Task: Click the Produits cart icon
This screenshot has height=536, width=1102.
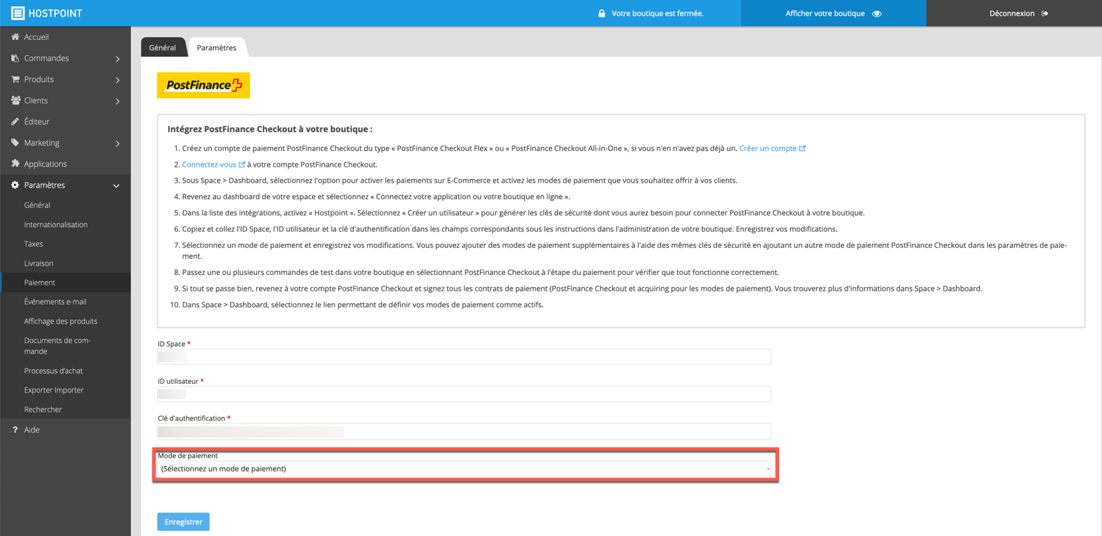Action: [x=15, y=79]
